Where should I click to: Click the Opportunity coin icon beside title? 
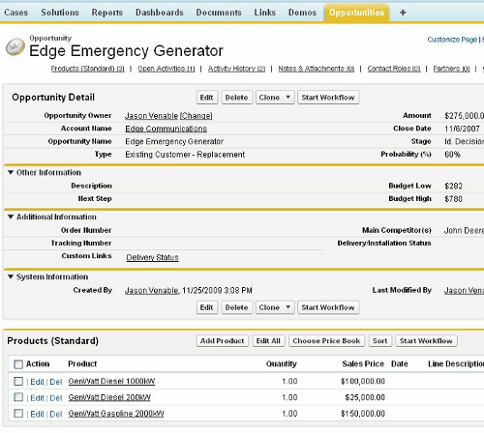[x=15, y=47]
